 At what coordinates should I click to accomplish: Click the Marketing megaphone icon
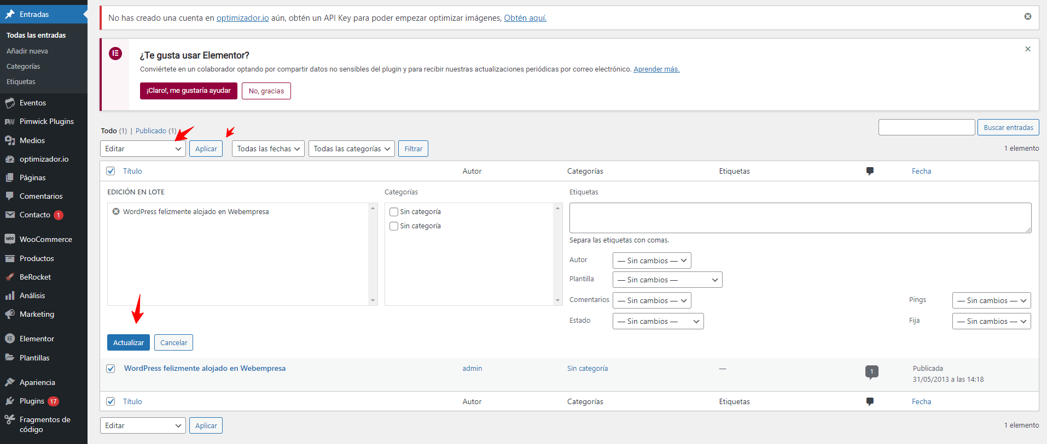pyautogui.click(x=10, y=314)
